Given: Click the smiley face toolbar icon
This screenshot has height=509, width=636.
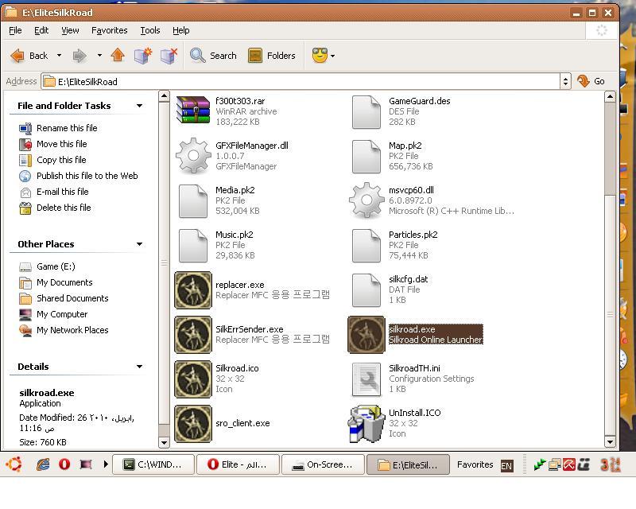Looking at the screenshot, I should pyautogui.click(x=320, y=55).
